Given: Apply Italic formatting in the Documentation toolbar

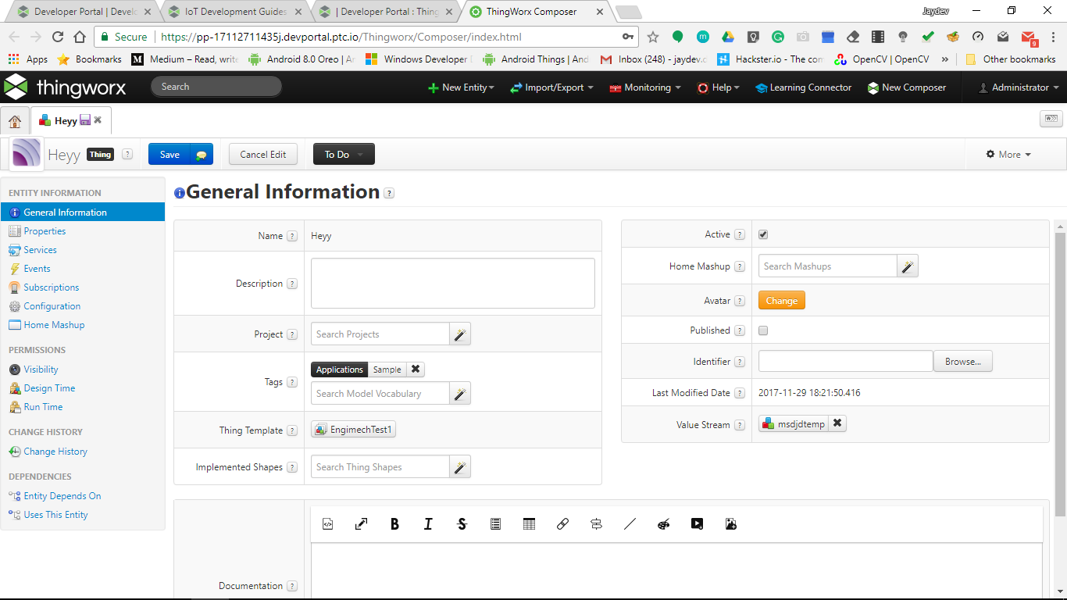Looking at the screenshot, I should (428, 523).
